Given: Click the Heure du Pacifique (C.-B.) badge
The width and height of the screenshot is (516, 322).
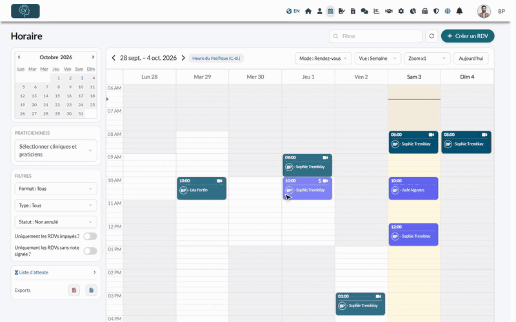Looking at the screenshot, I should tap(216, 58).
